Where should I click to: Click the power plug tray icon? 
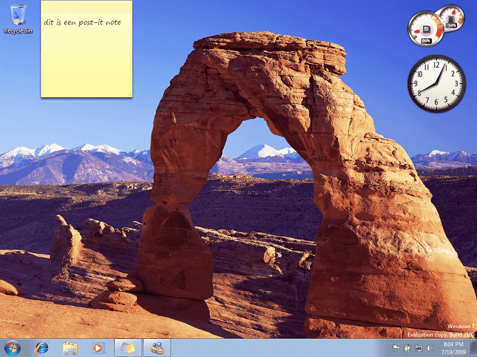coord(407,348)
